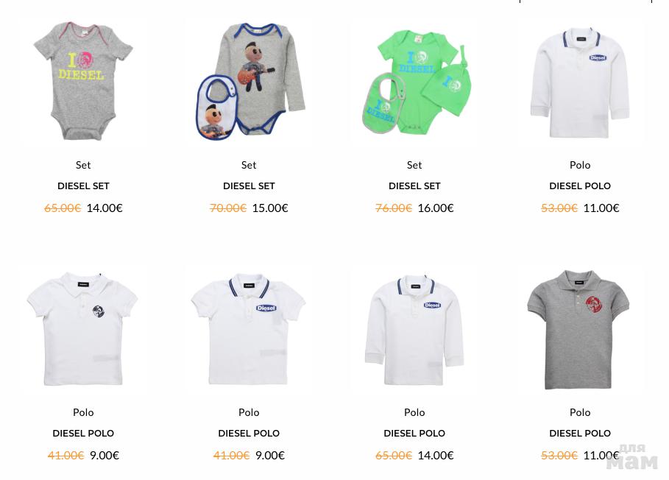Select the grey polo with red logo
The height and width of the screenshot is (480, 669).
click(579, 329)
